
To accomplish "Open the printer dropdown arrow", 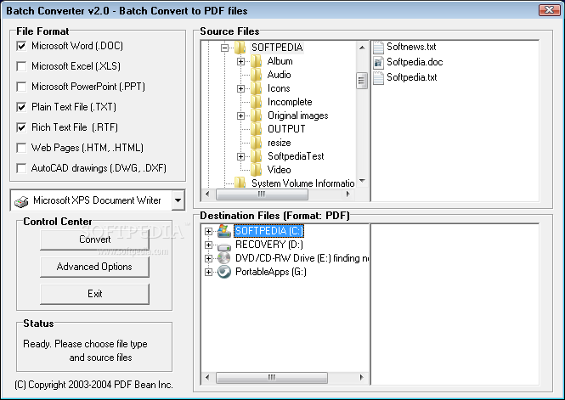I will 178,200.
